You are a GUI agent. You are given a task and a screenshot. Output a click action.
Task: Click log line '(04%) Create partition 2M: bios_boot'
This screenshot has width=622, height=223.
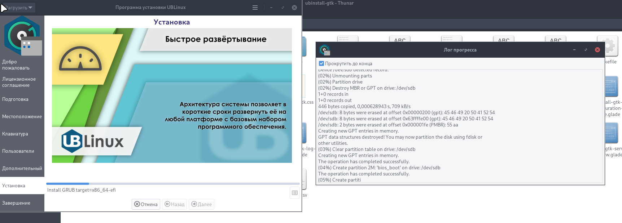(x=379, y=168)
